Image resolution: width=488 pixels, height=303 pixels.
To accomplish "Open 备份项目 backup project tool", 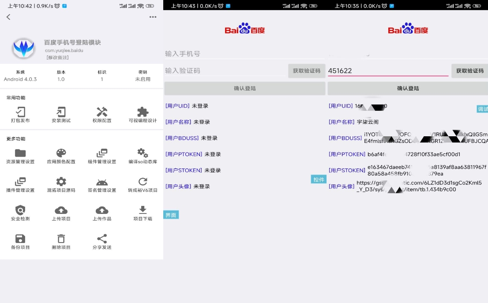I will click(x=21, y=241).
